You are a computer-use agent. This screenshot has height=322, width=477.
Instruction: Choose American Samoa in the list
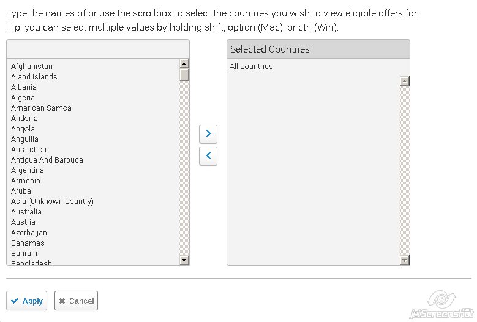[41, 108]
